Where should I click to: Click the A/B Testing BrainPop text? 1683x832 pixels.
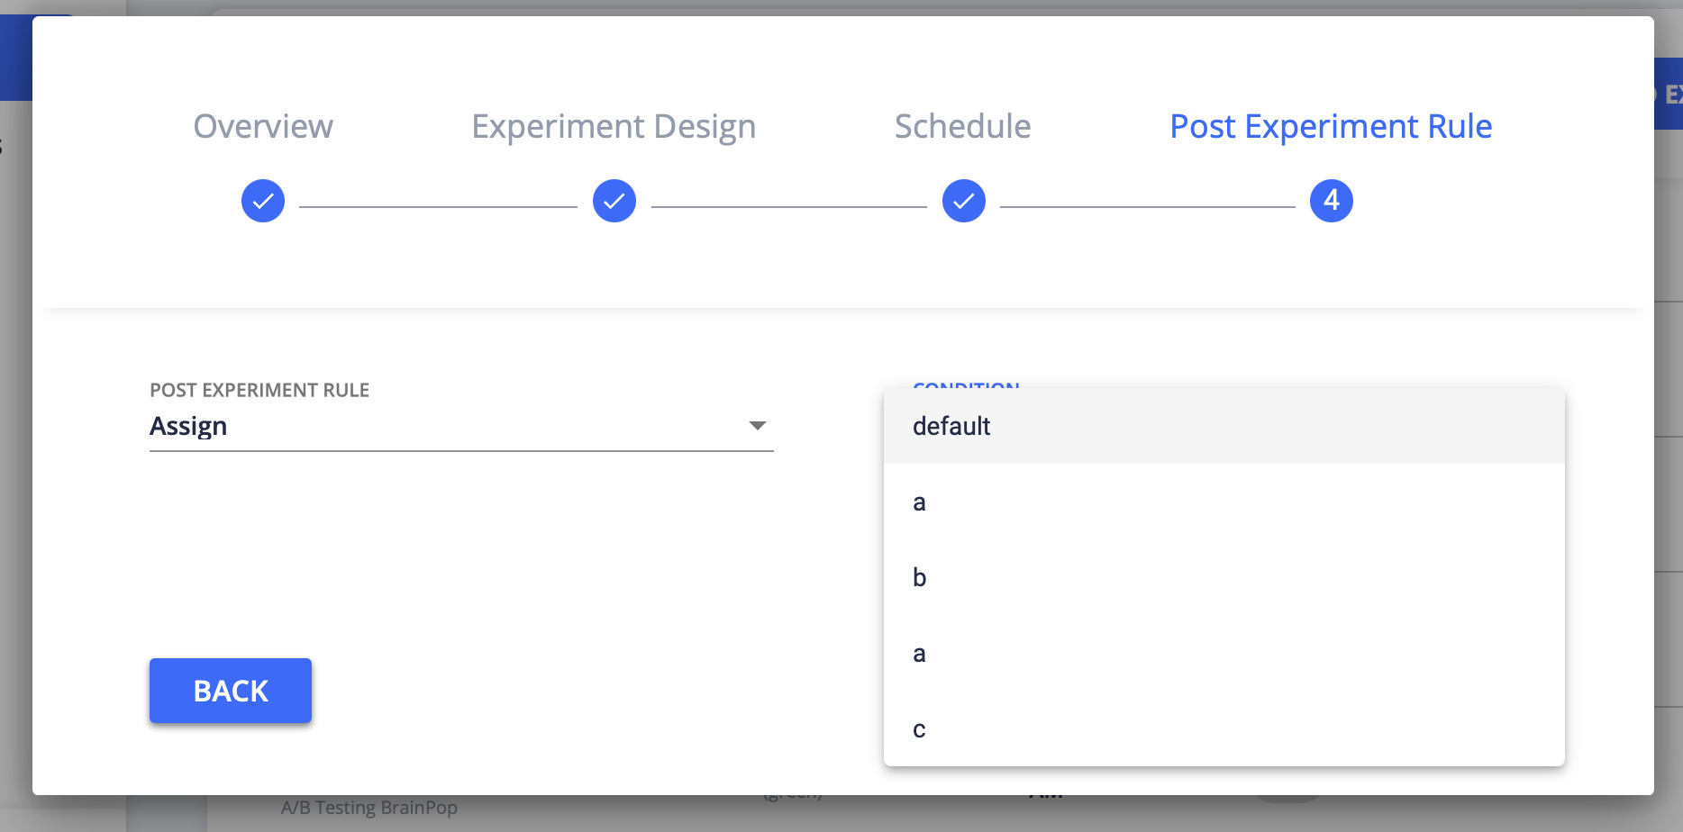[370, 808]
